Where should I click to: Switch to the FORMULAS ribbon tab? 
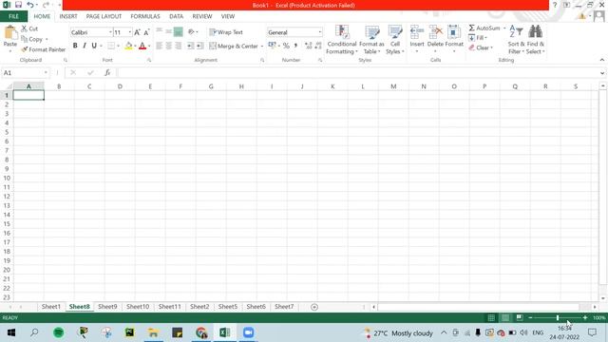[x=145, y=16]
